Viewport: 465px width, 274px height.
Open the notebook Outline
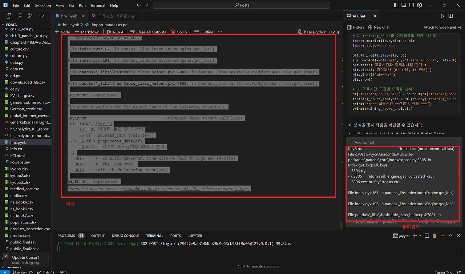203,32
